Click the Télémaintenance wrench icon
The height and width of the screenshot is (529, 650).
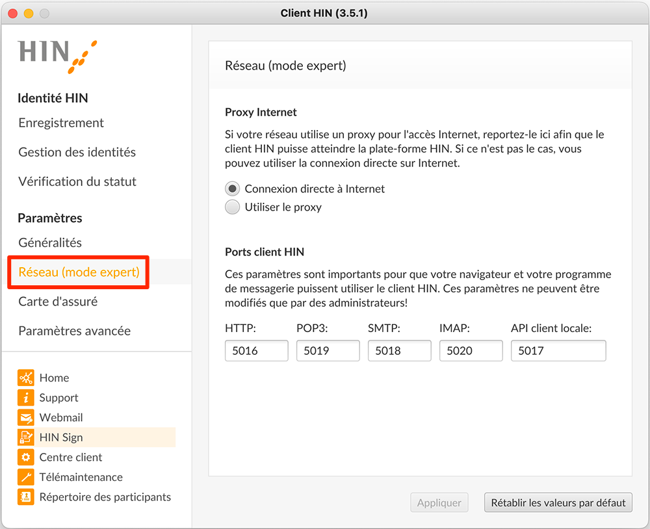(x=26, y=477)
